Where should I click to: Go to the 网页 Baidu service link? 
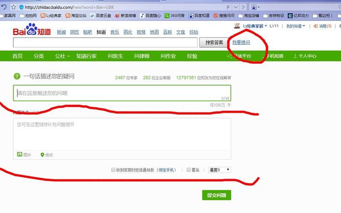[x=75, y=32]
